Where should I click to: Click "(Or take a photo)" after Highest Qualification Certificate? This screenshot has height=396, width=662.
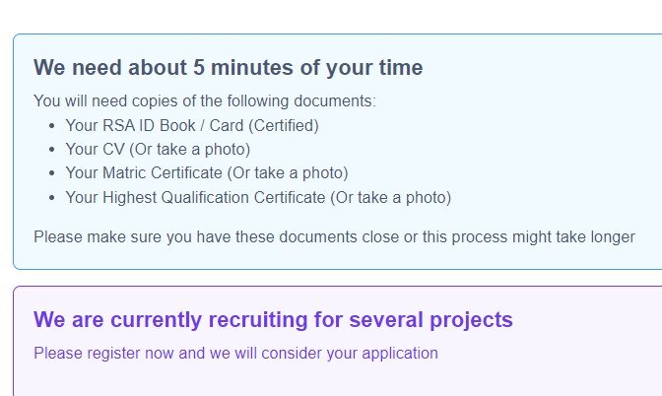(391, 198)
